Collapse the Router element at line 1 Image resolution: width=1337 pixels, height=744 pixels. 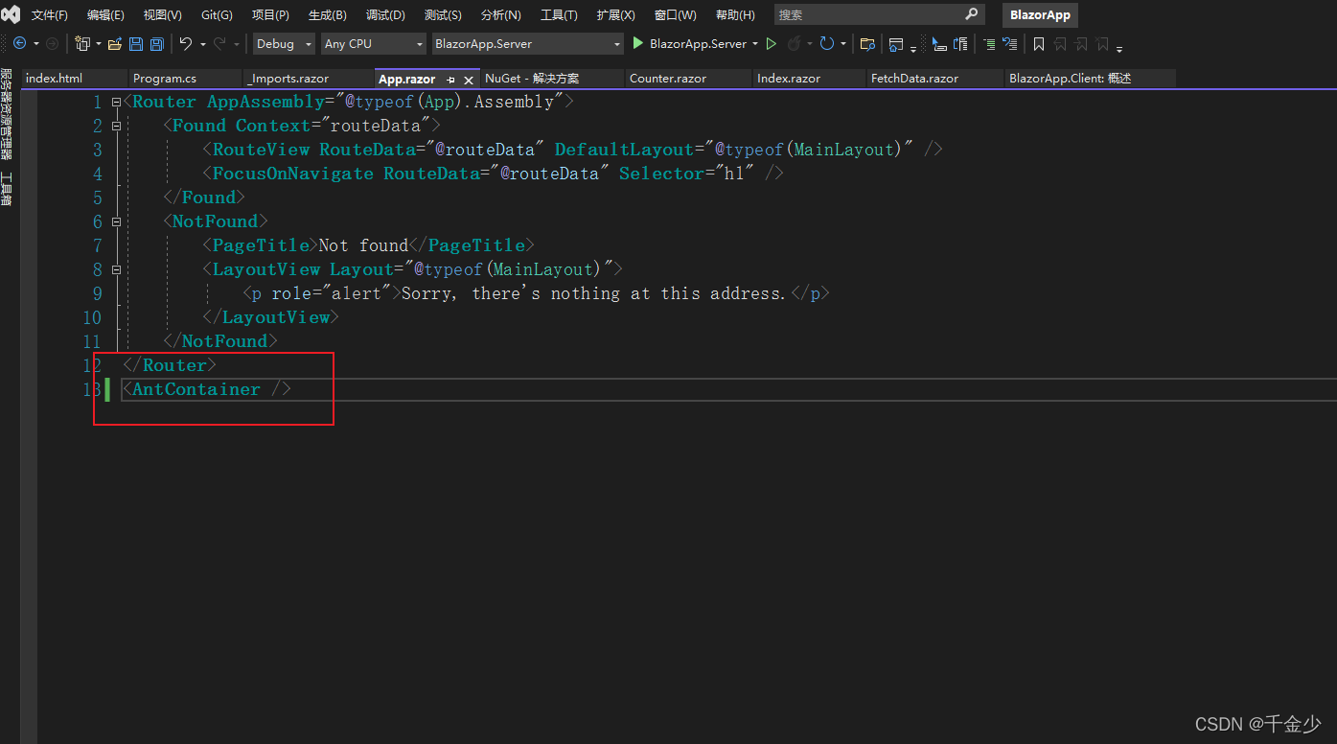click(x=116, y=102)
